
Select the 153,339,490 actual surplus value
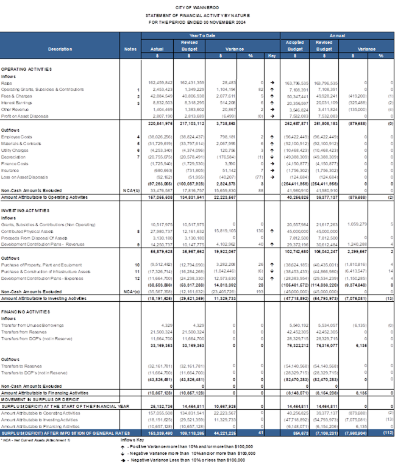click(157, 430)
